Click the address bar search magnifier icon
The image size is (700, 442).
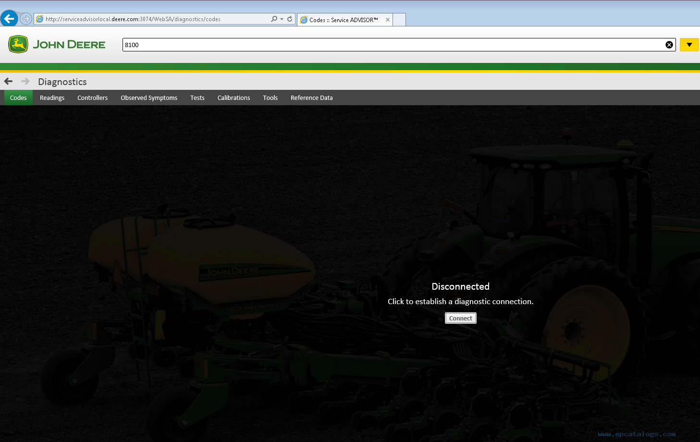(x=274, y=19)
